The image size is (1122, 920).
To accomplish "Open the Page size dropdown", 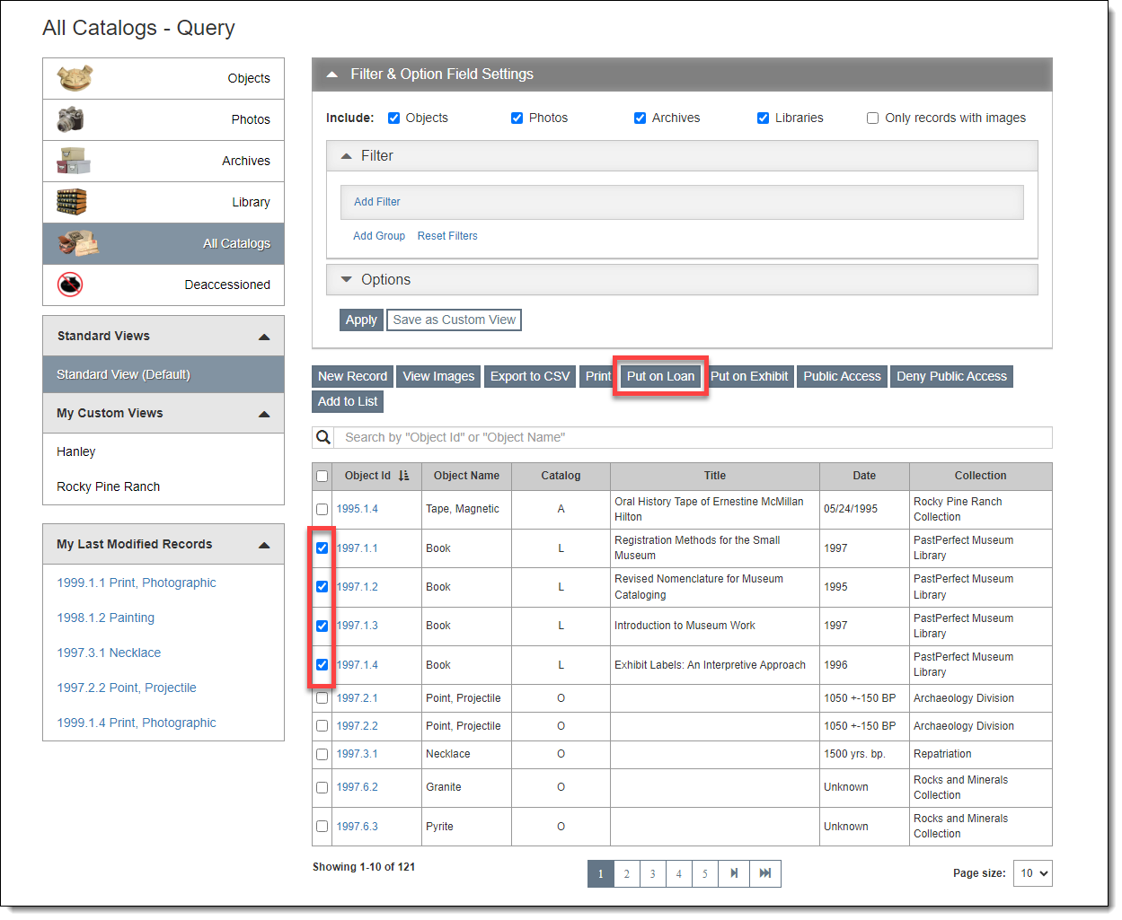I will click(x=1032, y=873).
